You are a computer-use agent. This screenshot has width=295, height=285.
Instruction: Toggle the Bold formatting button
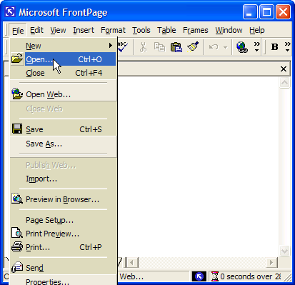click(274, 47)
